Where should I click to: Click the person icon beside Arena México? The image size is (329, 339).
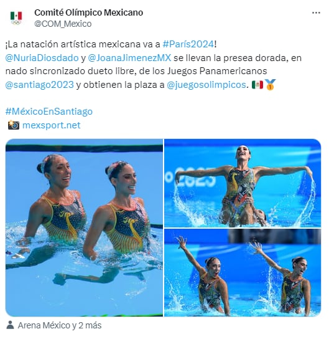pyautogui.click(x=10, y=325)
